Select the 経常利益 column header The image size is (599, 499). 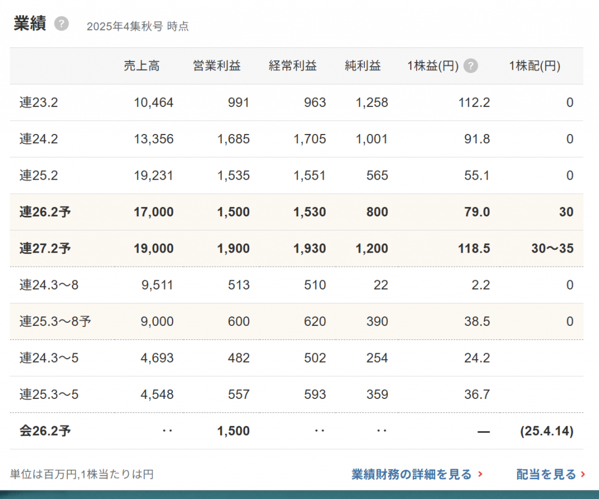[x=292, y=66]
